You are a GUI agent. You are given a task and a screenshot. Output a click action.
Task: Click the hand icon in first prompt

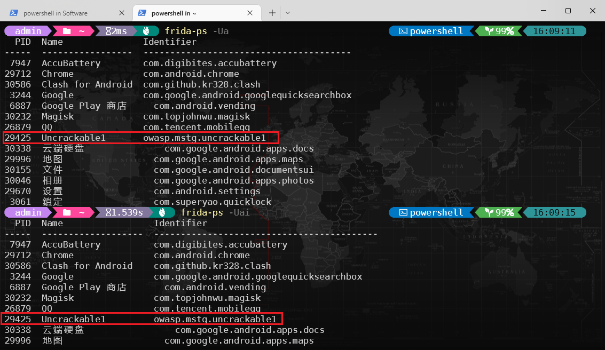(x=146, y=31)
